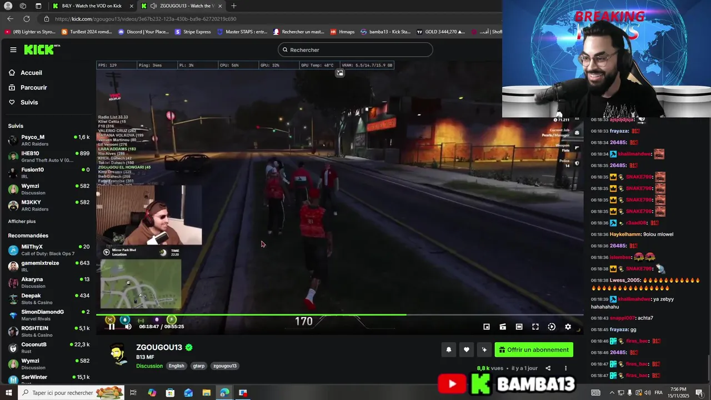Open Hrmaps bookmark

tap(342, 32)
